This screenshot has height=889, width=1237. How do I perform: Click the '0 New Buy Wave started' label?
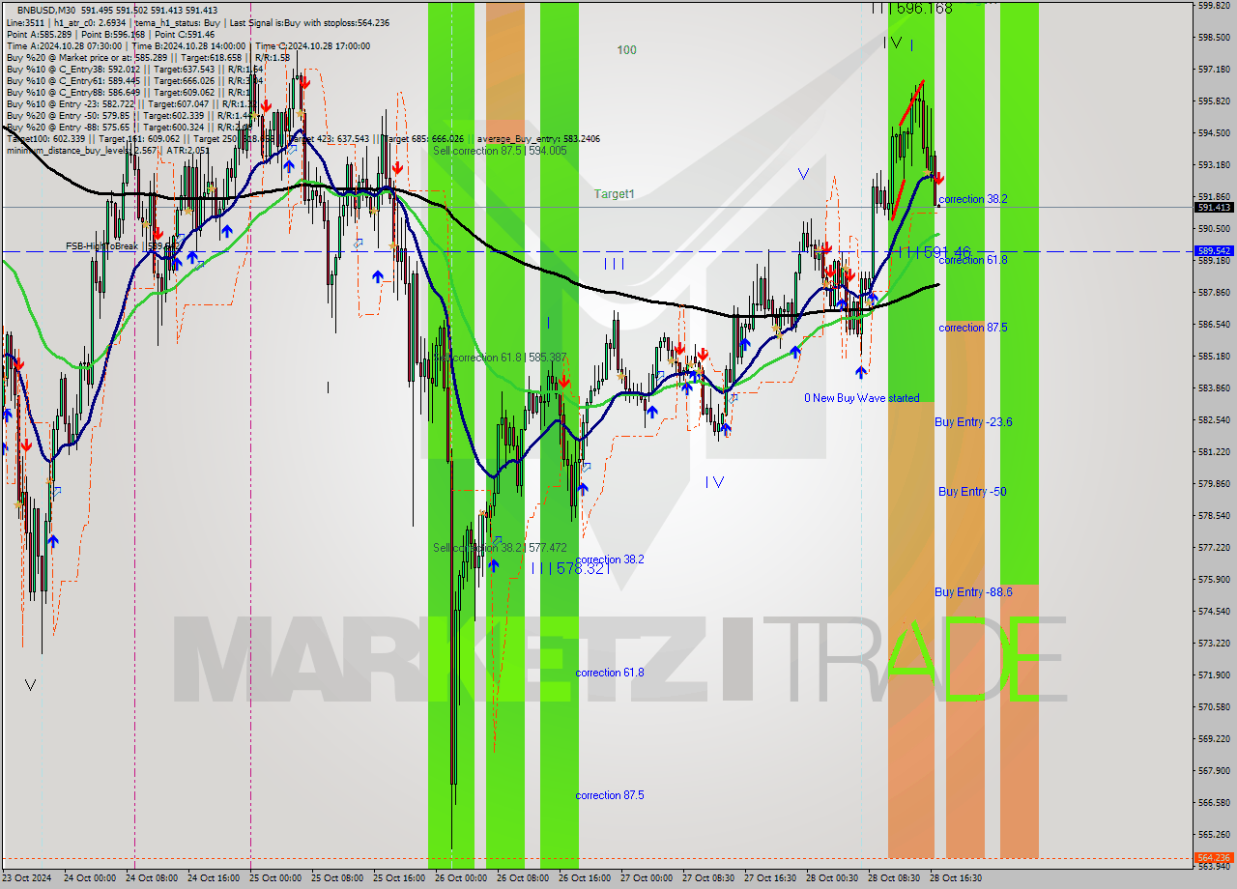(862, 398)
